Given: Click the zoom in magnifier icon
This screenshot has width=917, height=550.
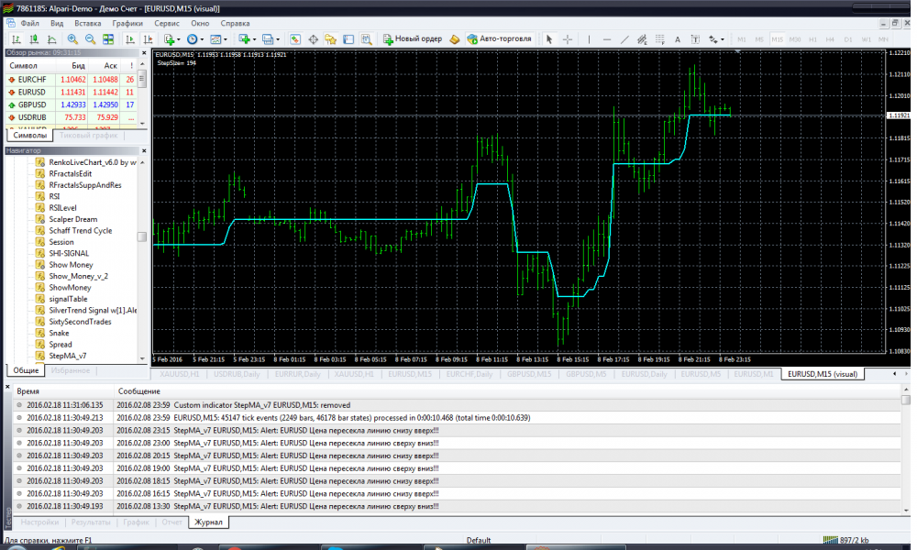Looking at the screenshot, I should (x=72, y=39).
